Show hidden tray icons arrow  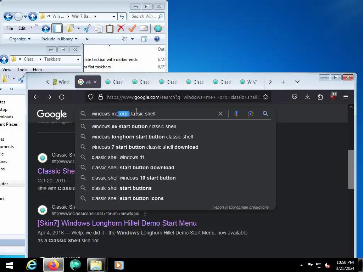coord(301,265)
